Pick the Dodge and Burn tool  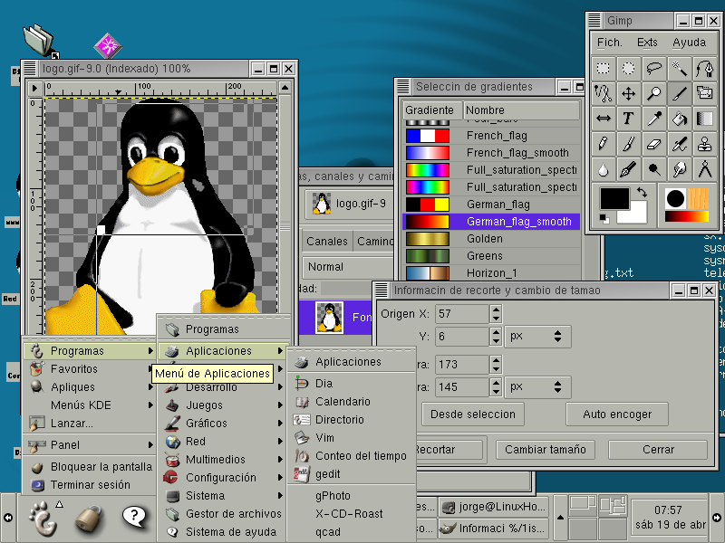pyautogui.click(x=653, y=169)
